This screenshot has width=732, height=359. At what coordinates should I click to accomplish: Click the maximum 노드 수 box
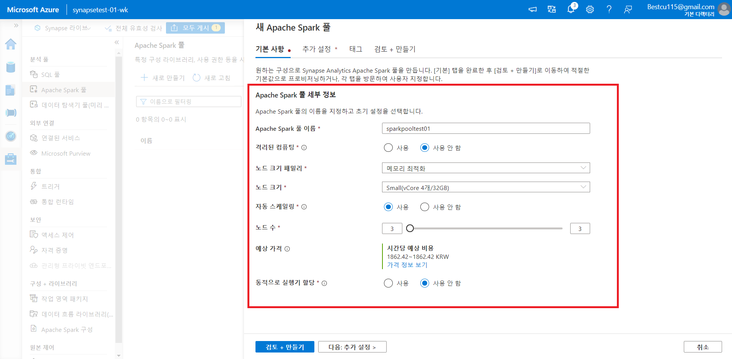click(x=580, y=228)
